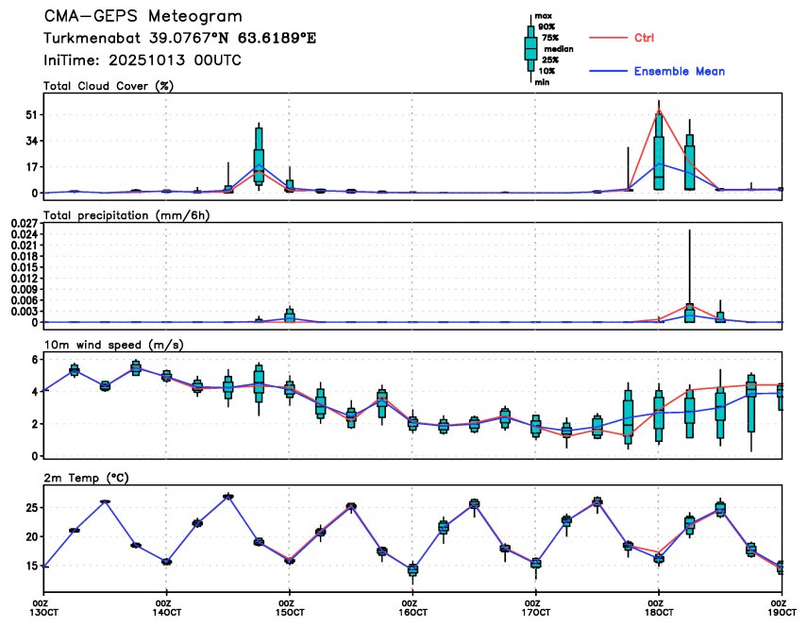Click the 00Z 16OCT time axis label
The image size is (807, 627).
tap(409, 607)
